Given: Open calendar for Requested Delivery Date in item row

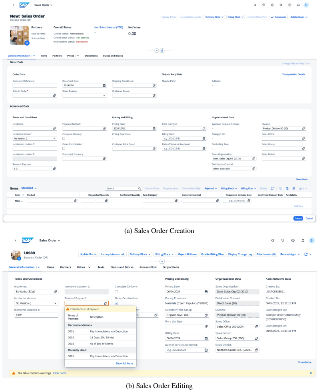Looking at the screenshot, I should [x=249, y=201].
